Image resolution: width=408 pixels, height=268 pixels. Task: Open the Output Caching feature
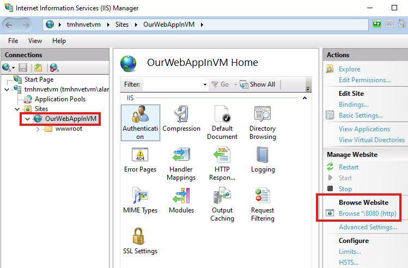222,204
